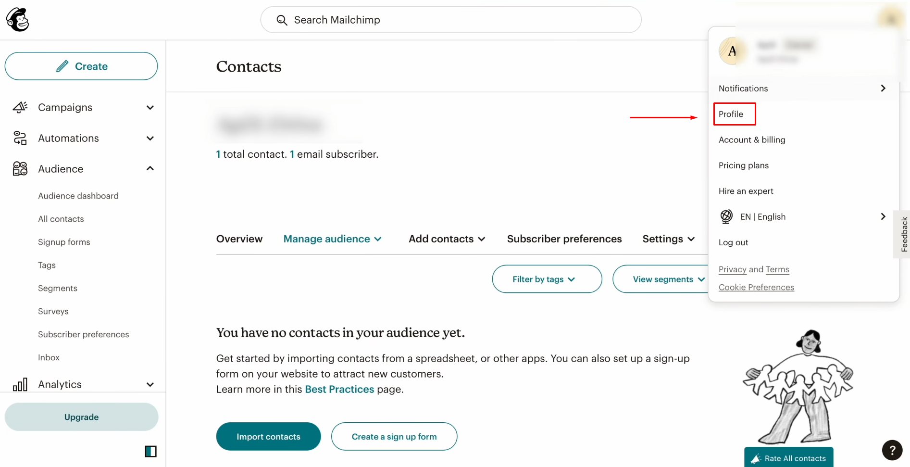Click the Search Mailchimp input field
910x467 pixels.
click(451, 20)
